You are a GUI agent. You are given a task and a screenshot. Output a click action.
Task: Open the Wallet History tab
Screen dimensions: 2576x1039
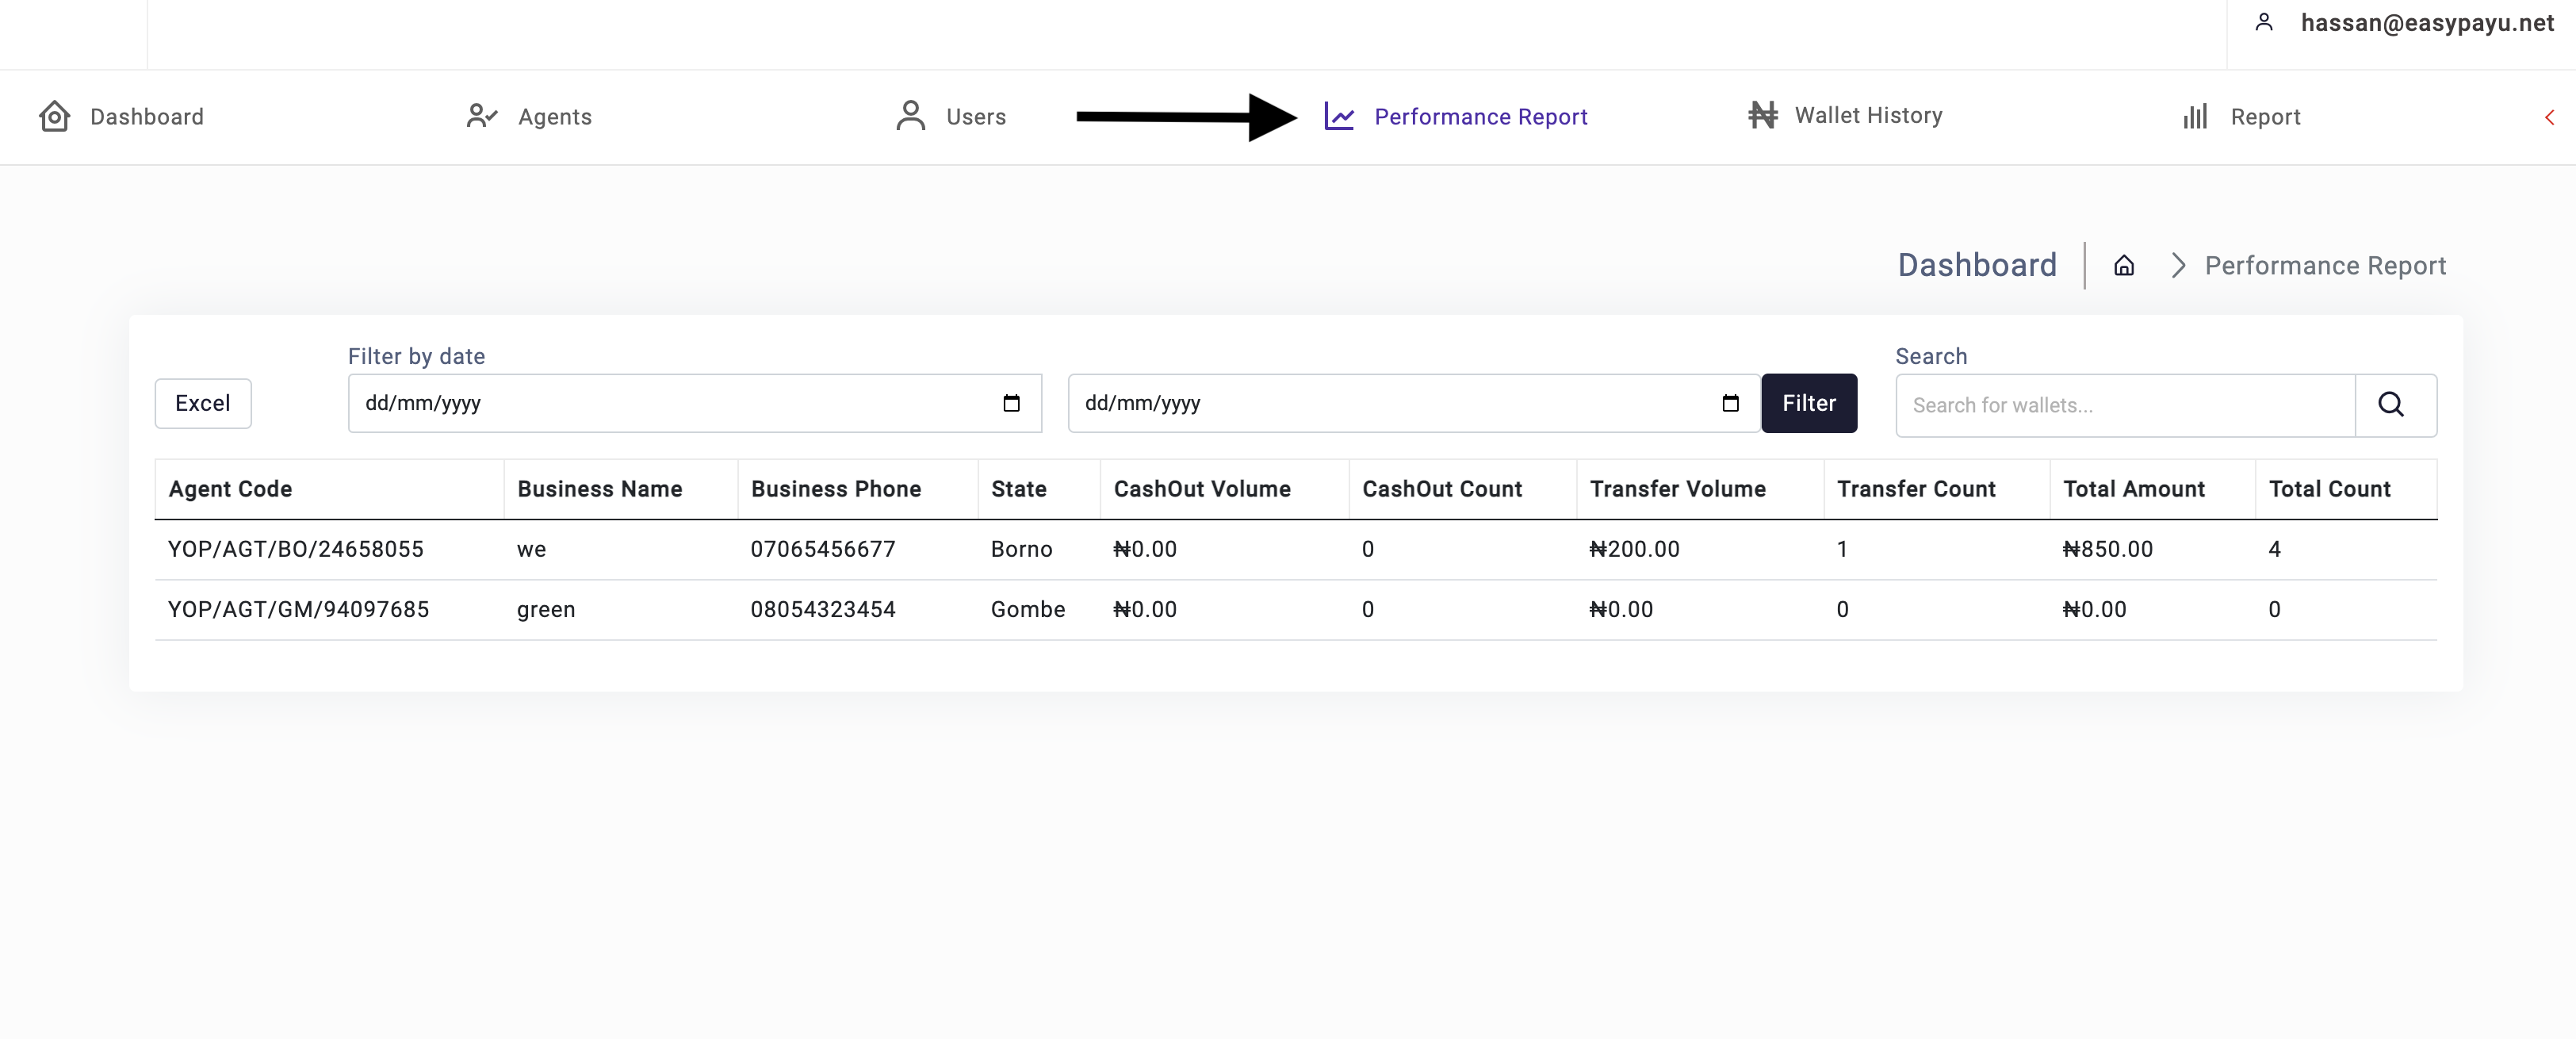tap(1867, 115)
